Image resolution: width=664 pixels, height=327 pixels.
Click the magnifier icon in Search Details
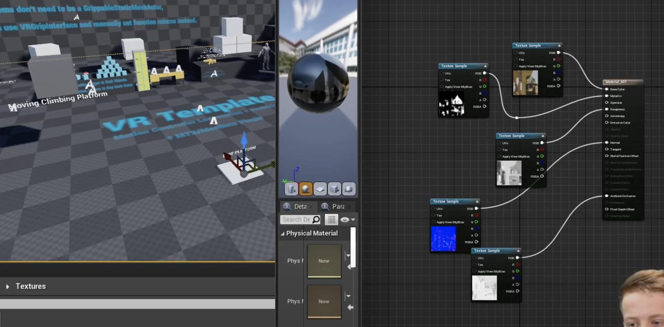[x=316, y=219]
